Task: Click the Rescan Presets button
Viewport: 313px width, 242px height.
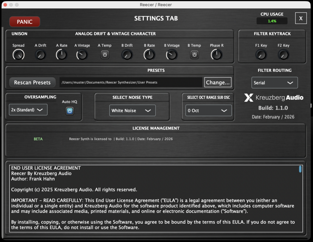Action: tap(32, 82)
